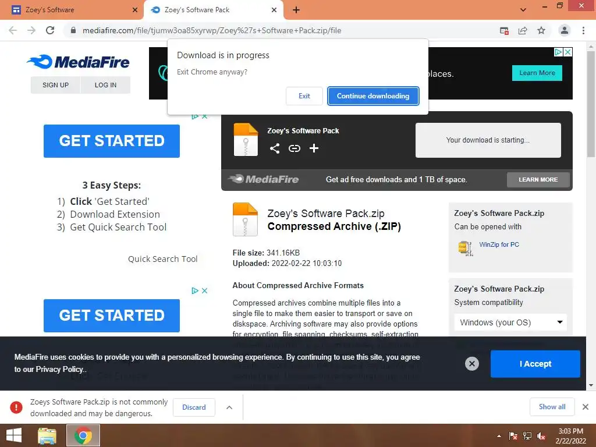Bookmark this page with the star icon

[x=541, y=30]
